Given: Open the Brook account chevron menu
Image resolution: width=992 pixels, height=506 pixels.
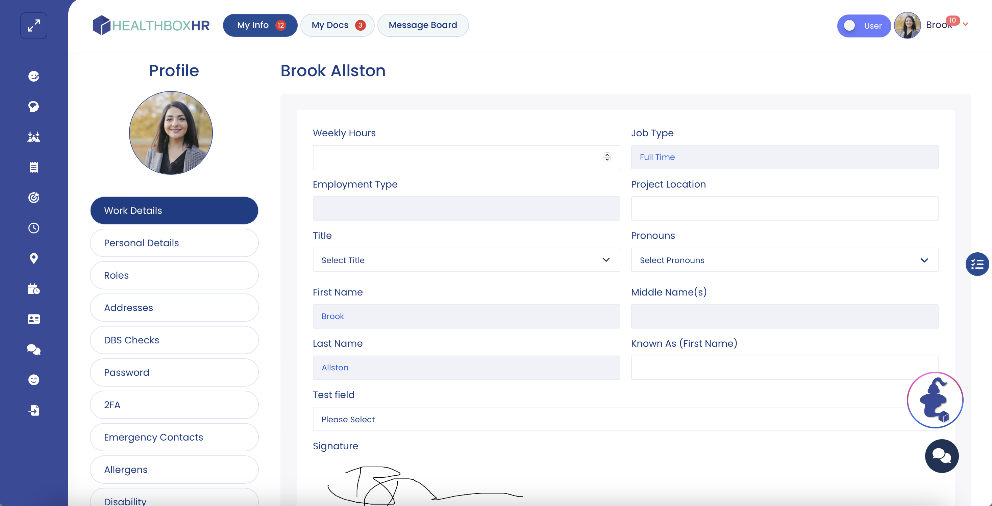Looking at the screenshot, I should 965,24.
